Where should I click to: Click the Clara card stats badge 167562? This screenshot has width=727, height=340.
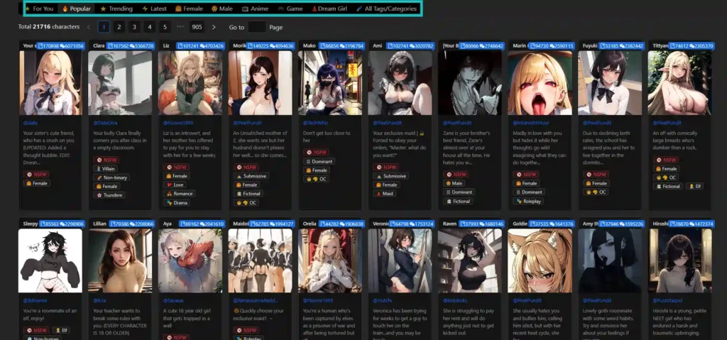click(x=131, y=46)
